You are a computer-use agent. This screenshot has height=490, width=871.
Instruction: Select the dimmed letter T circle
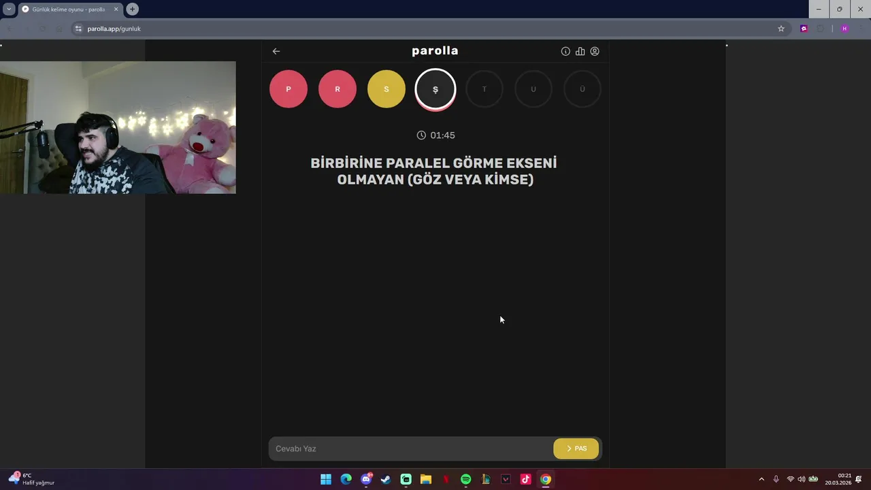484,89
